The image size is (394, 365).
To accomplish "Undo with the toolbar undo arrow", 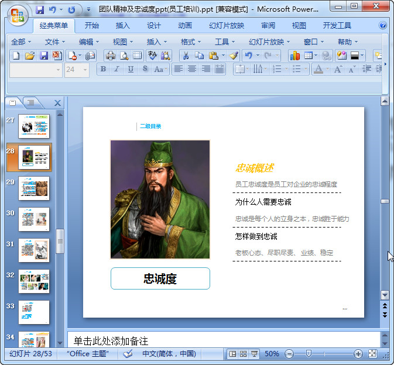I will tap(248, 56).
